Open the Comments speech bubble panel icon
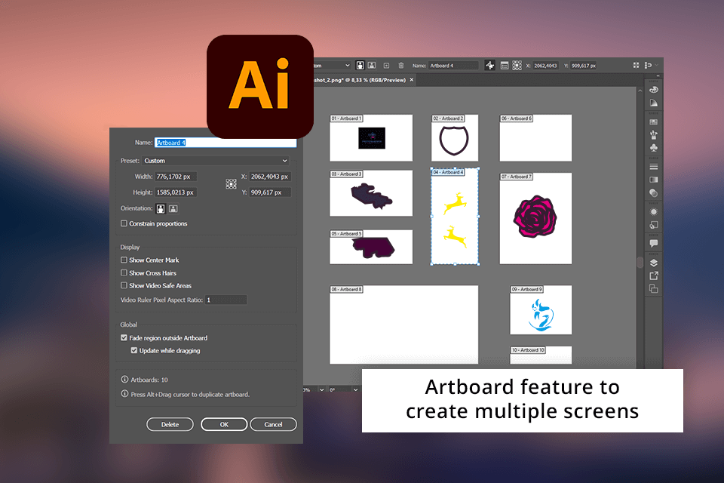 (653, 243)
